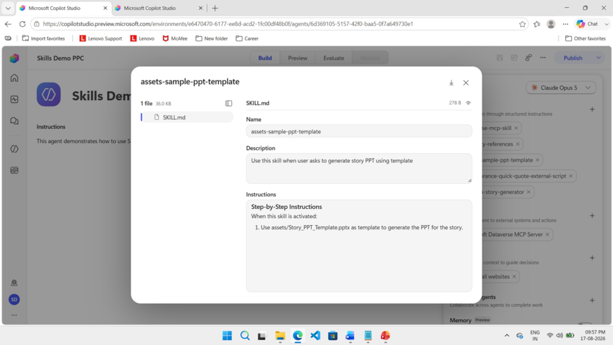Go back in the browser

click(8, 24)
